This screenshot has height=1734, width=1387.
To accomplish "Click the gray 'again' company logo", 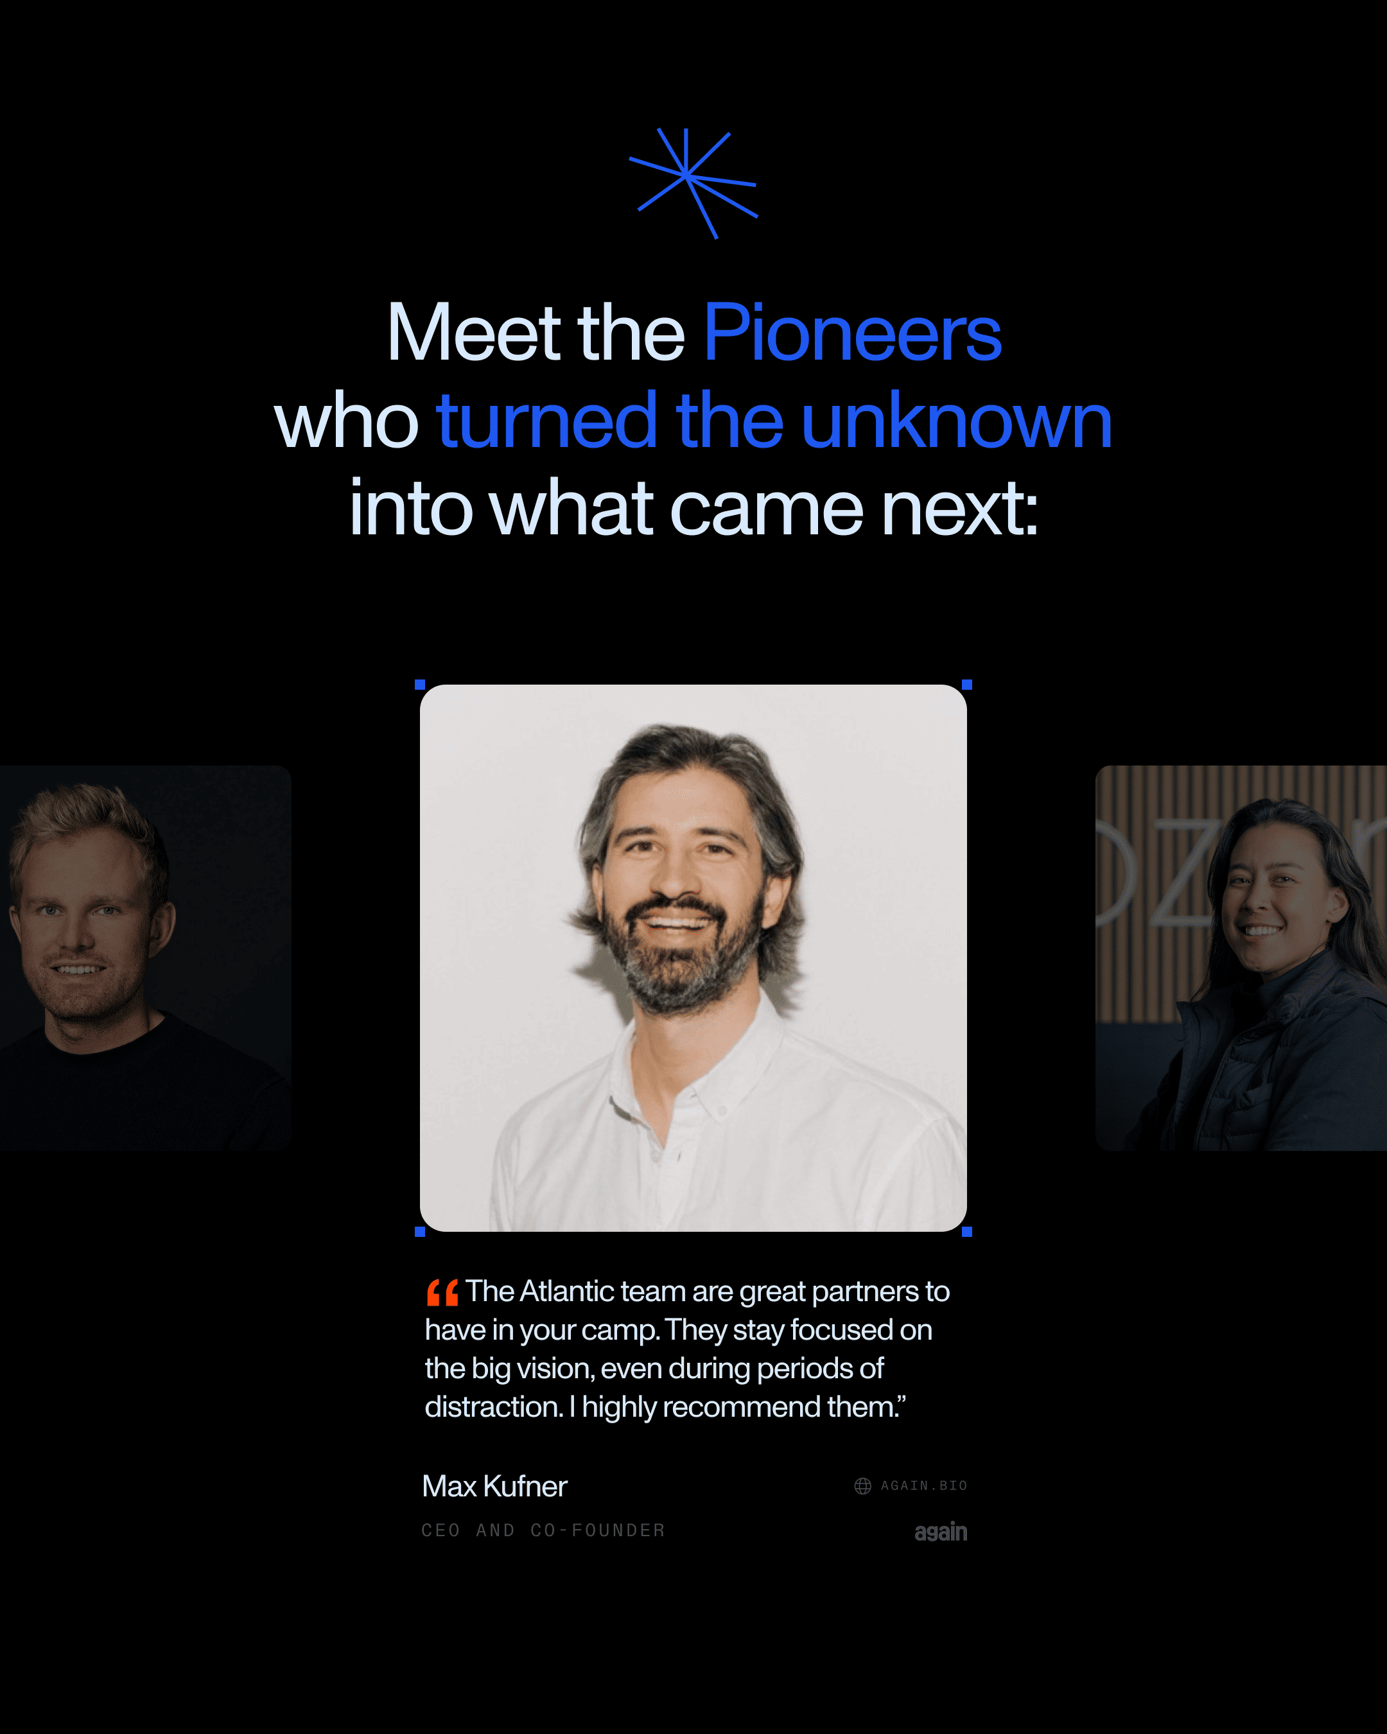I will tap(941, 1532).
